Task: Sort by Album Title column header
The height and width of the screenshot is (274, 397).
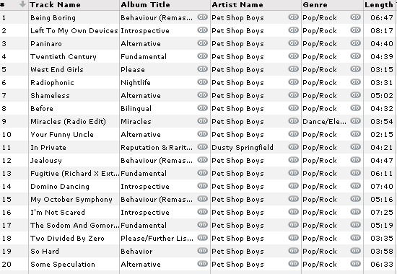Action: [x=145, y=5]
